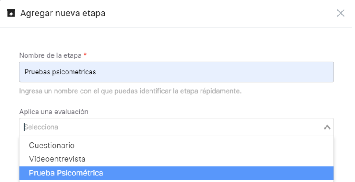Close the Agregar nueva etapa dialog
This screenshot has width=355, height=182.
click(340, 13)
